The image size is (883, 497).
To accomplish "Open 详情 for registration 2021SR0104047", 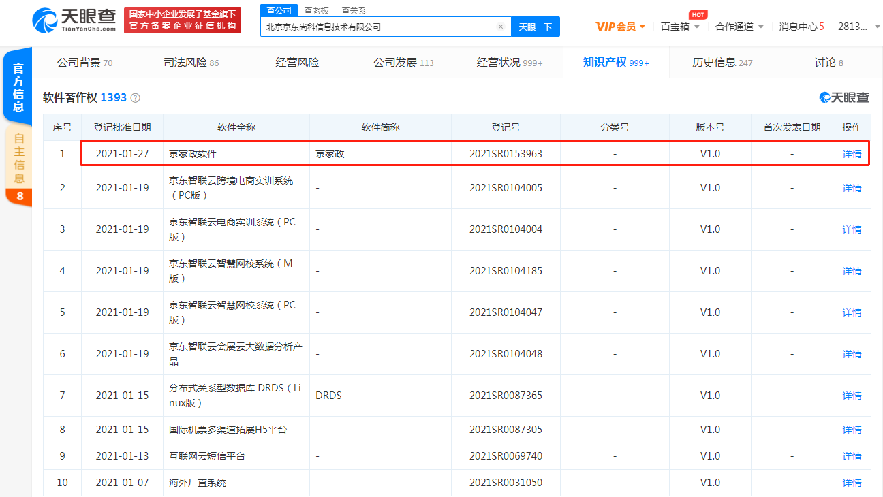I will (852, 312).
